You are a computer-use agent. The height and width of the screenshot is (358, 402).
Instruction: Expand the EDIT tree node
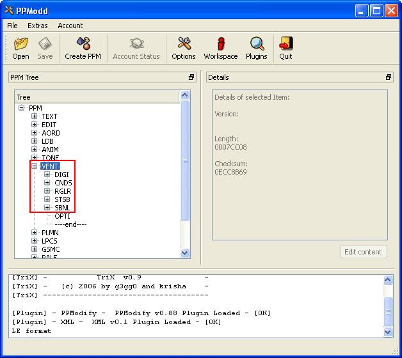[x=34, y=125]
